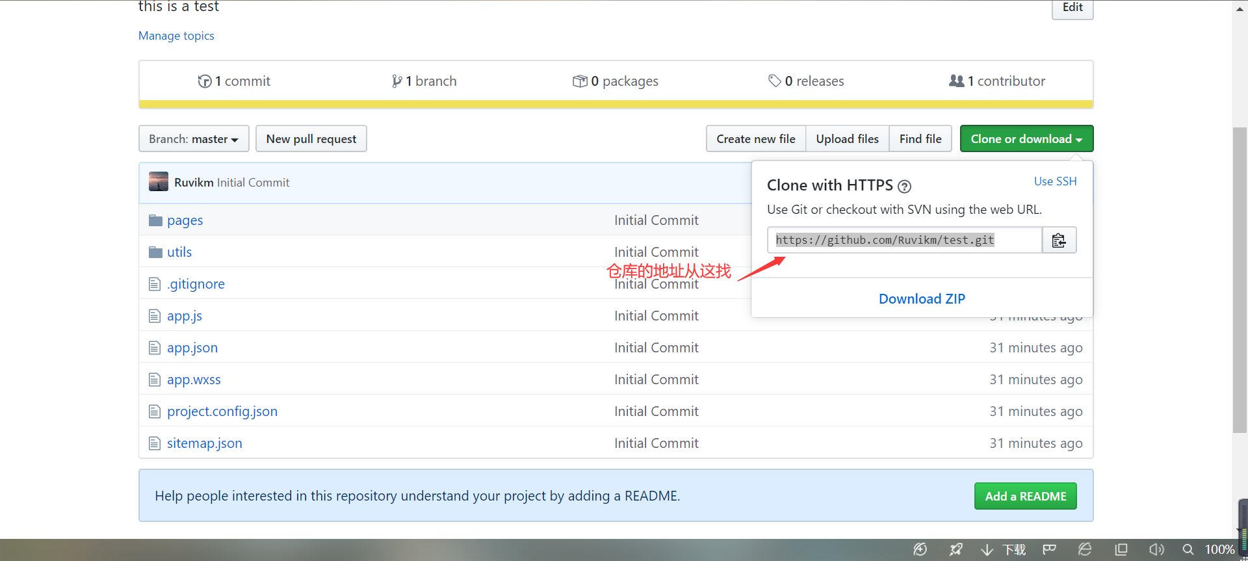Viewport: 1248px width, 561px height.
Task: Open the Manage topics link
Action: (176, 36)
